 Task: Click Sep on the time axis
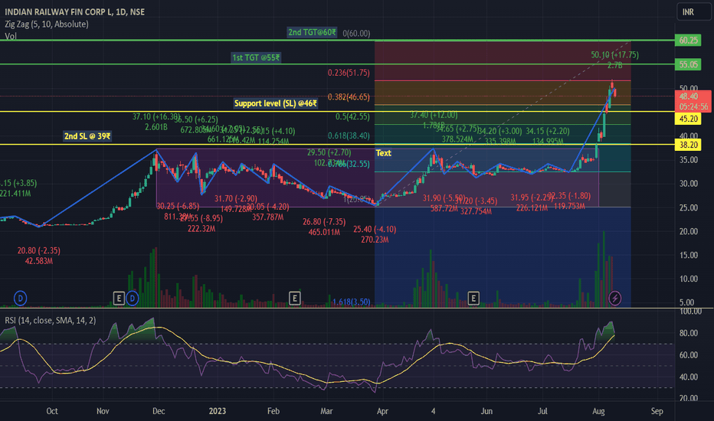click(x=657, y=411)
